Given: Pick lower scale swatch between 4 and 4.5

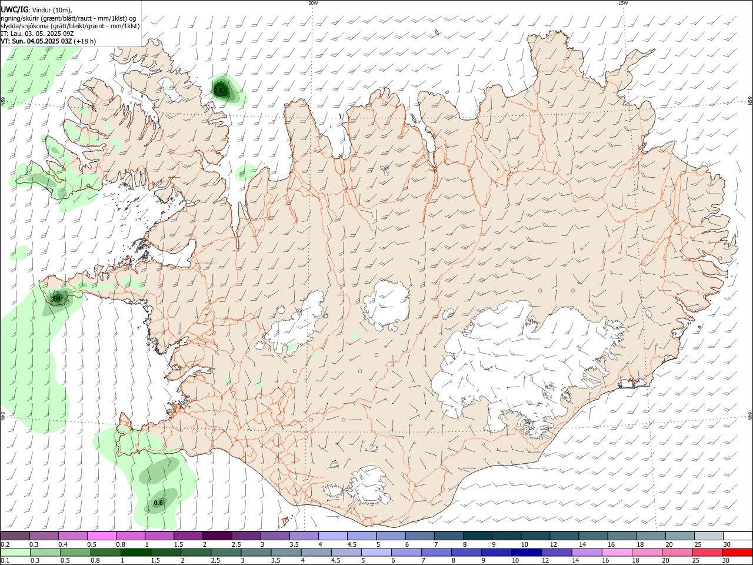Looking at the screenshot, I should tap(316, 552).
